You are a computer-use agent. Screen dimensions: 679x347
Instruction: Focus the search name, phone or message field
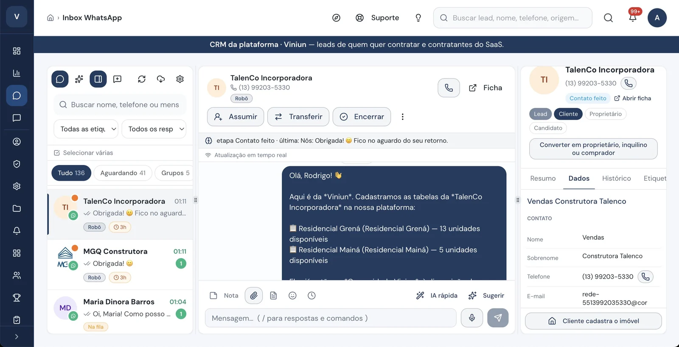pos(120,105)
